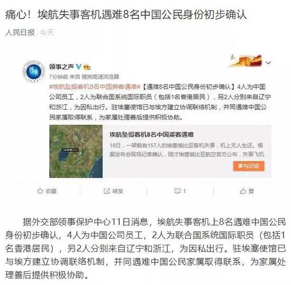The image size is (291, 285).
Task: Click the 人民日报 publisher name
Action: (20, 33)
